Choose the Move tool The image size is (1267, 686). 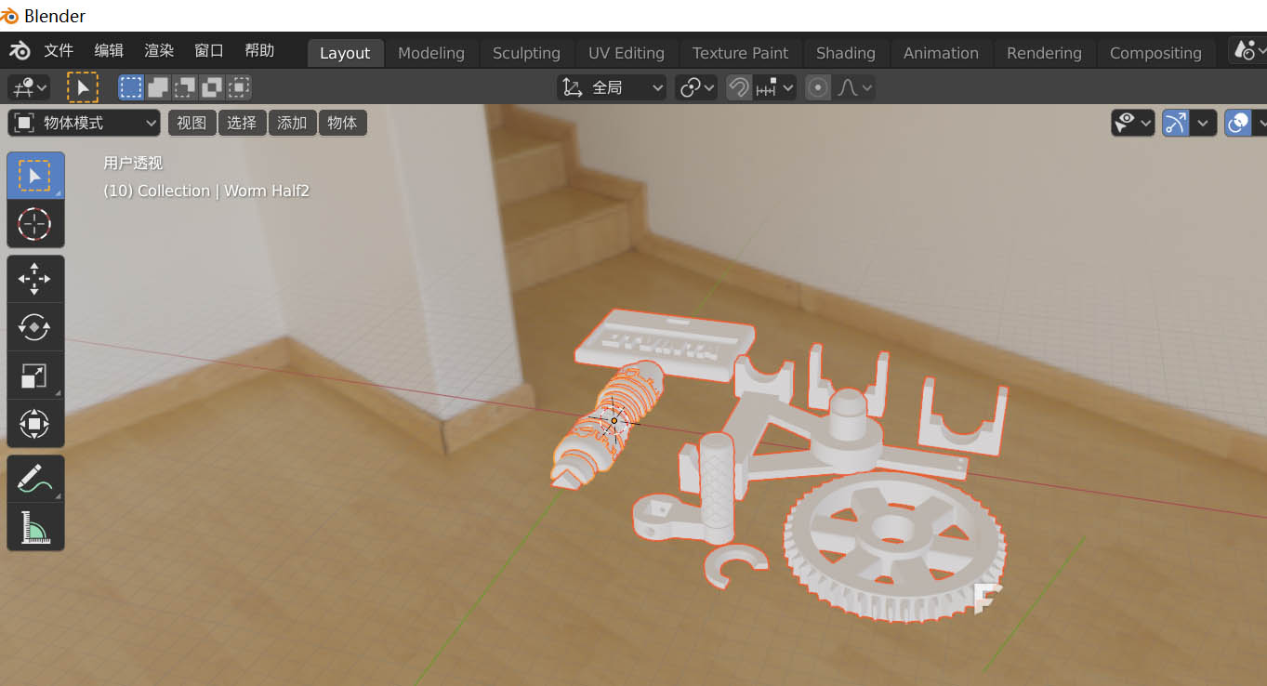pos(35,279)
